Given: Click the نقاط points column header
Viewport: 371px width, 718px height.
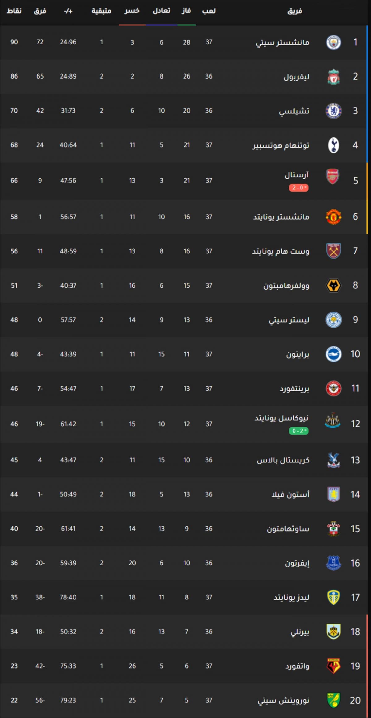Looking at the screenshot, I should [14, 11].
